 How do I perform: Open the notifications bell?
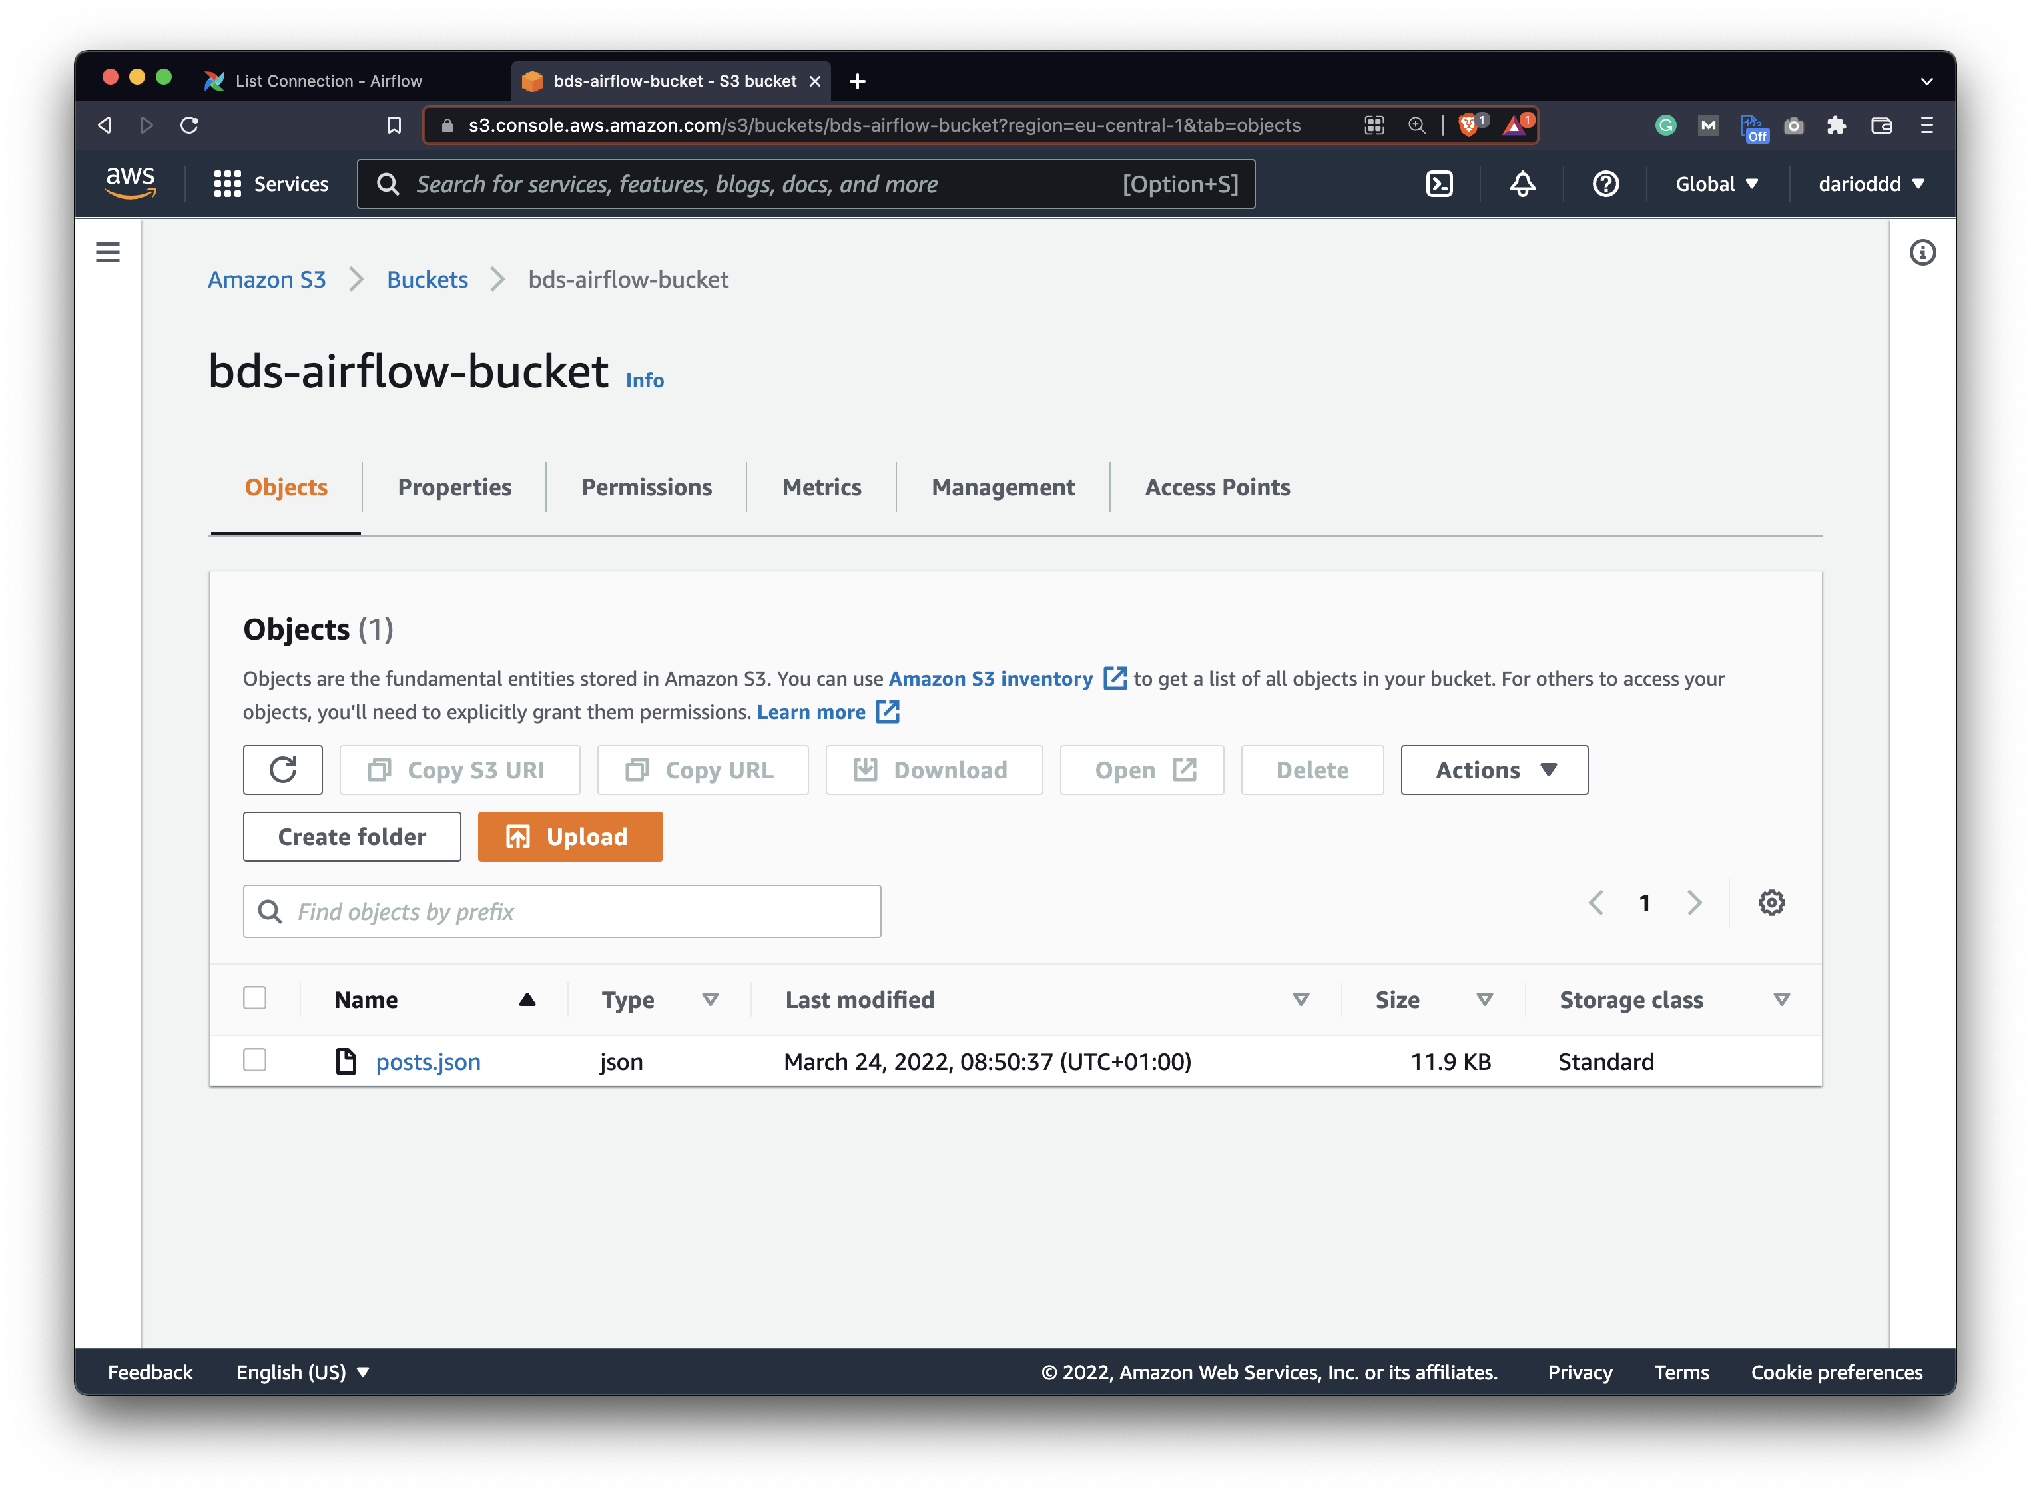coord(1522,184)
